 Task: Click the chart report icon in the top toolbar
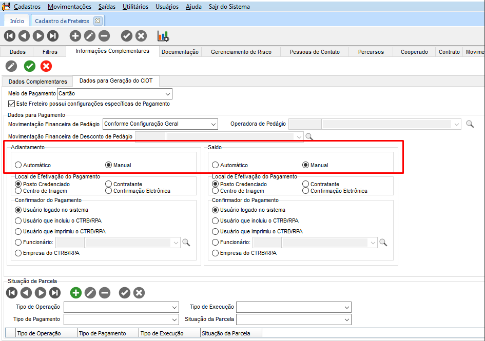click(x=163, y=36)
